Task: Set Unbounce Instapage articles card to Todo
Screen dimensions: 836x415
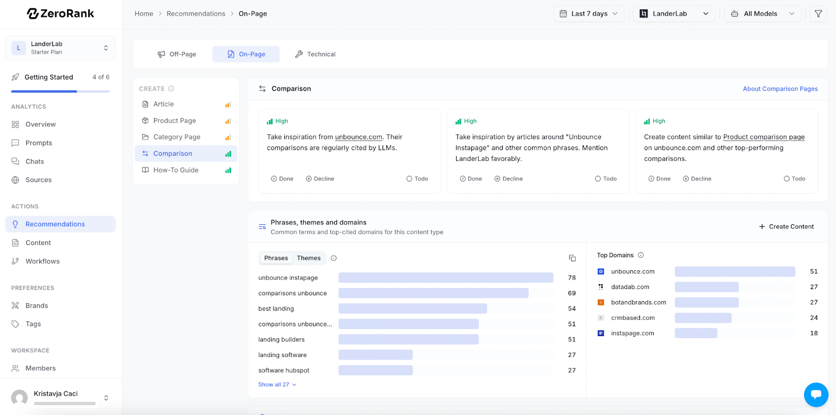Action: pyautogui.click(x=606, y=179)
